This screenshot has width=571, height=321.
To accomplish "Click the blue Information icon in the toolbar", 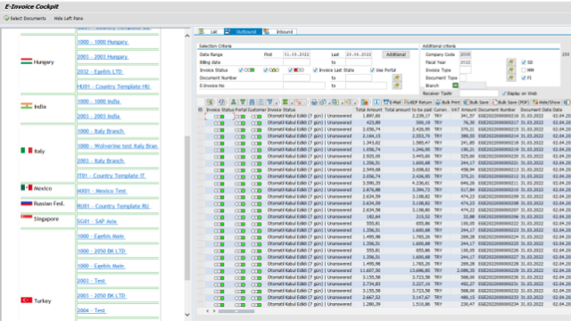I will click(x=377, y=103).
